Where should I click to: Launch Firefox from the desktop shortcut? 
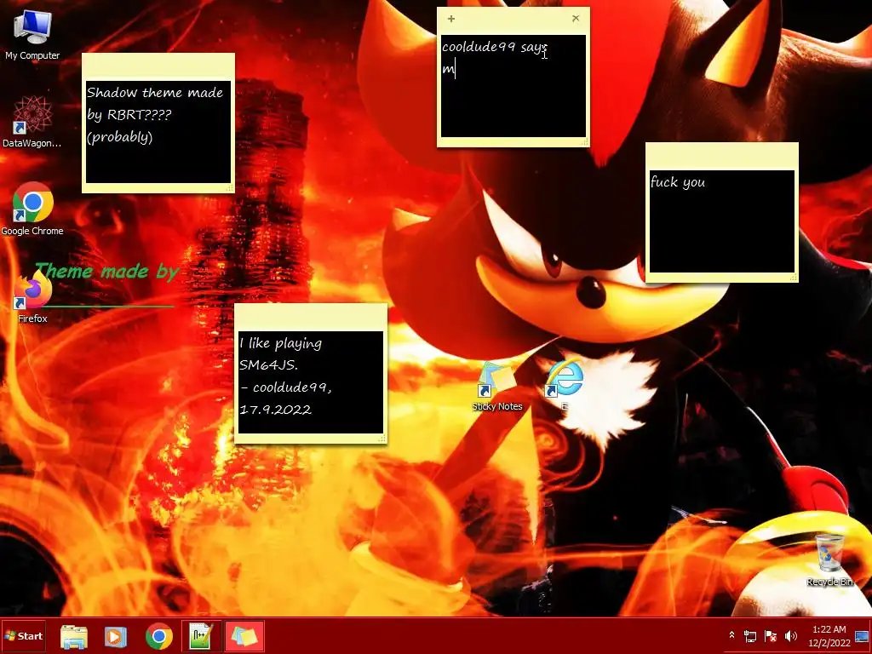pyautogui.click(x=32, y=295)
